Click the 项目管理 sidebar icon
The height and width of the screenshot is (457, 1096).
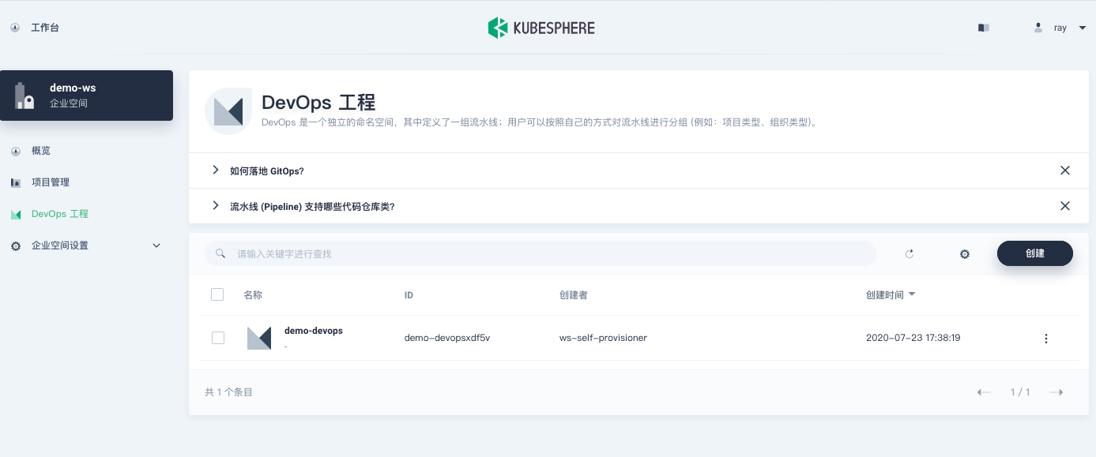click(x=16, y=182)
